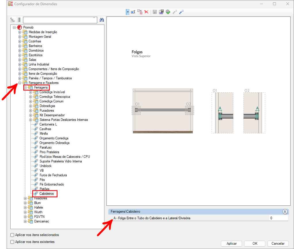Select the Corrediça Telescopica item
This screenshot has width=294, height=249.
pos(55,97)
